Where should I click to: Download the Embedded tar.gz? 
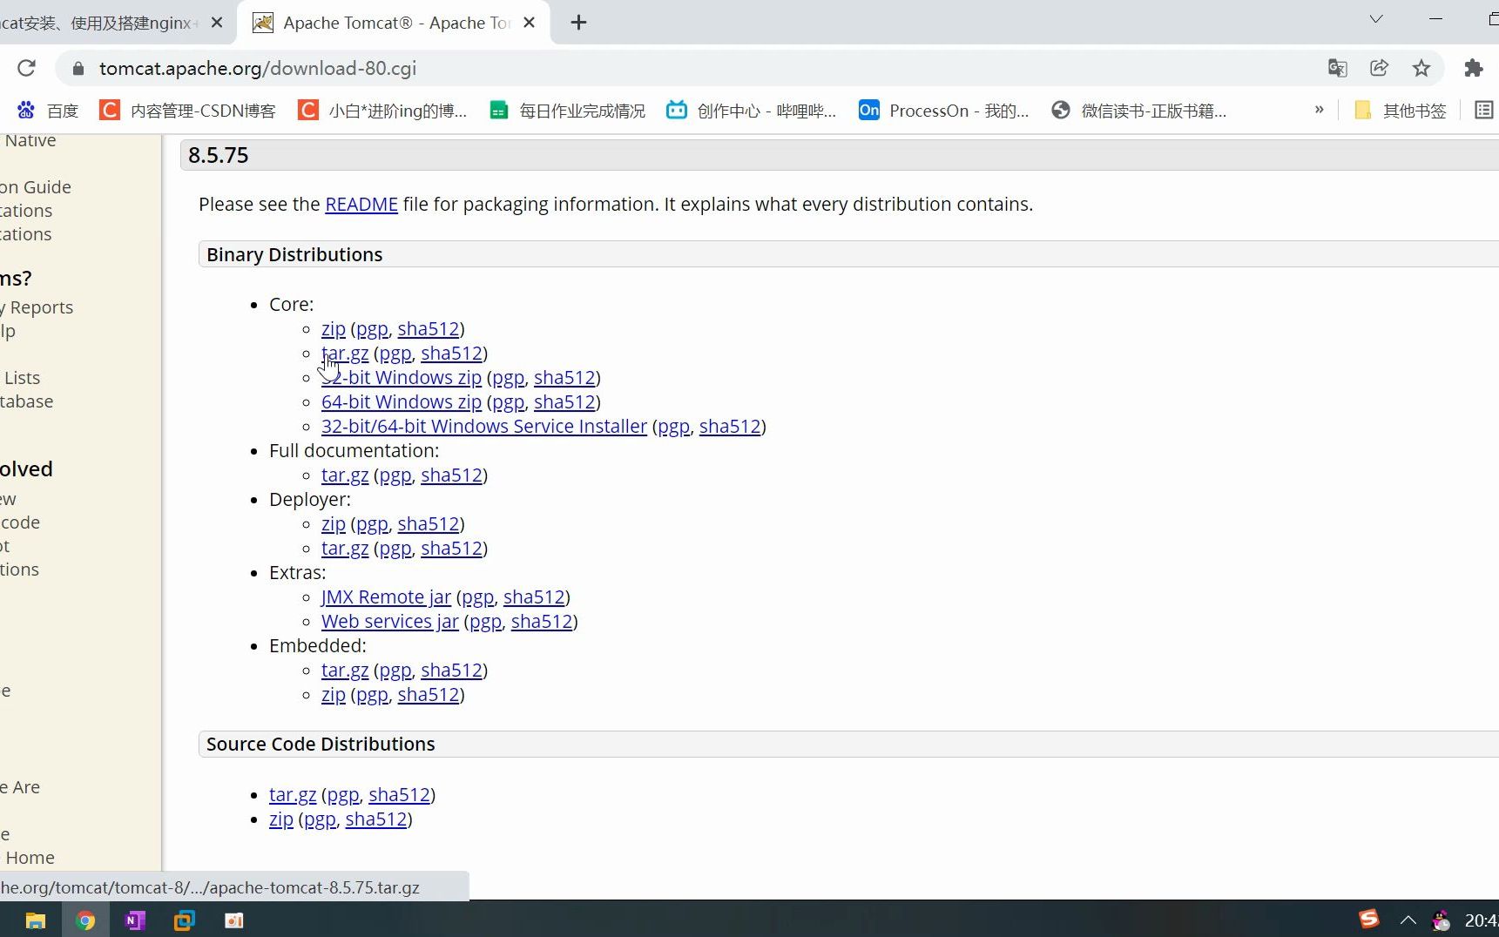[x=345, y=671]
